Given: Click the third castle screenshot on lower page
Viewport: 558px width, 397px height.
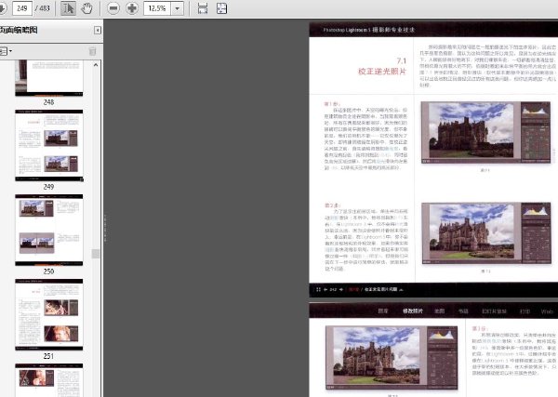Looking at the screenshot, I should (x=392, y=358).
